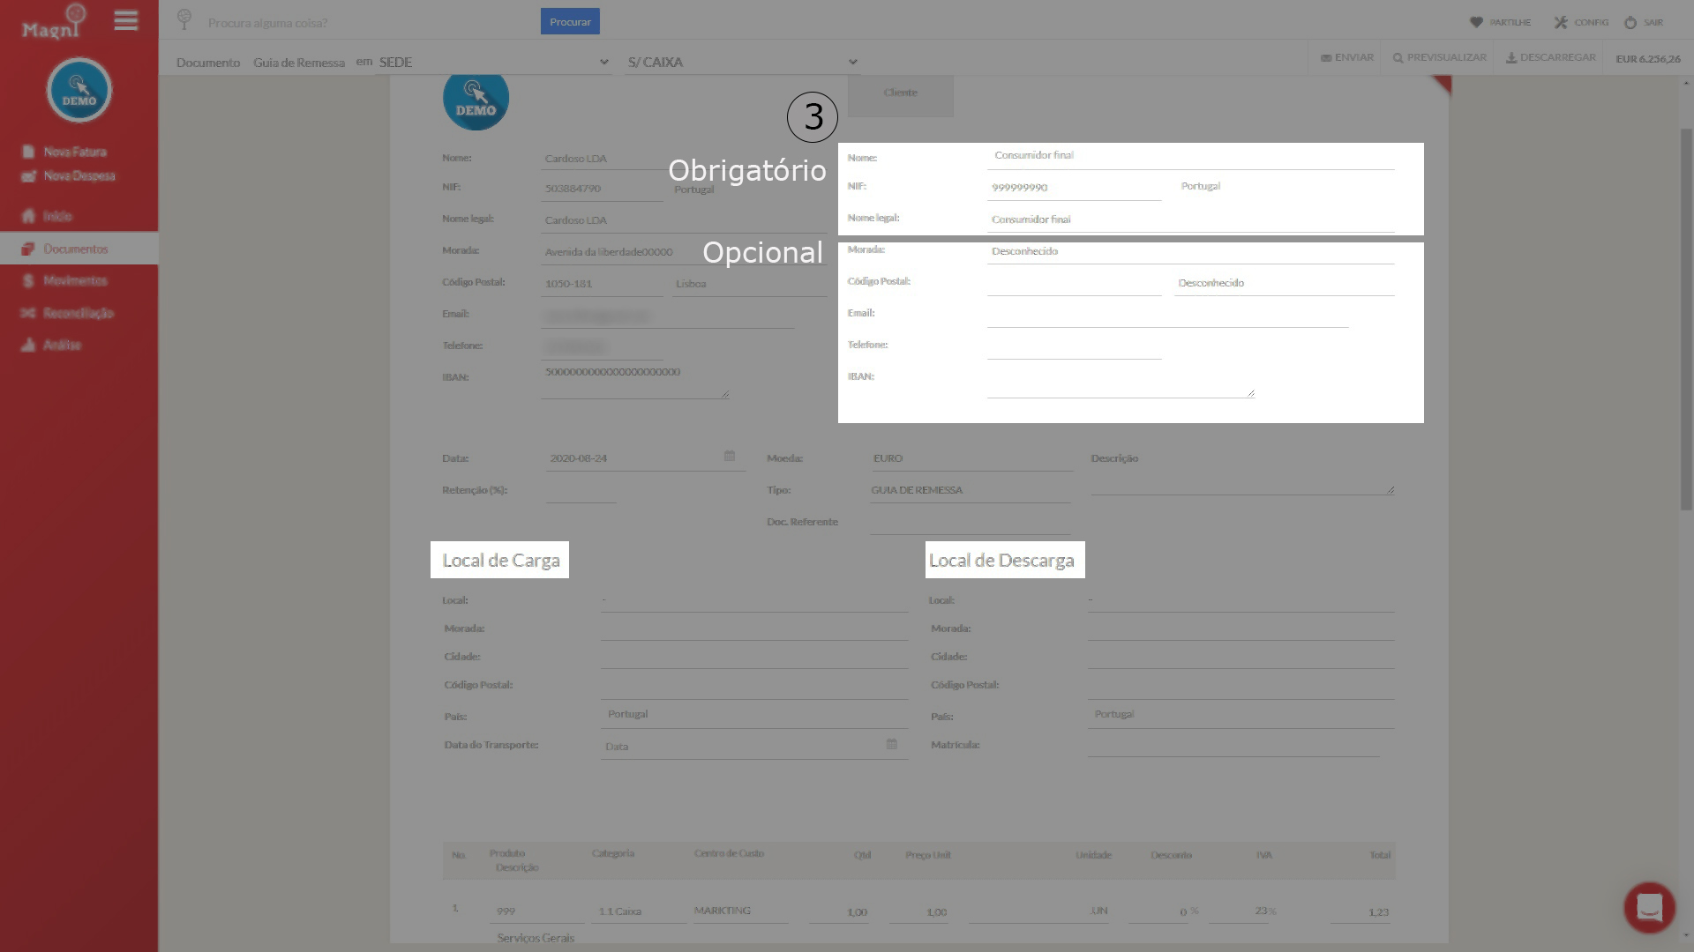Open Reconciliação in sidebar

pyautogui.click(x=68, y=313)
